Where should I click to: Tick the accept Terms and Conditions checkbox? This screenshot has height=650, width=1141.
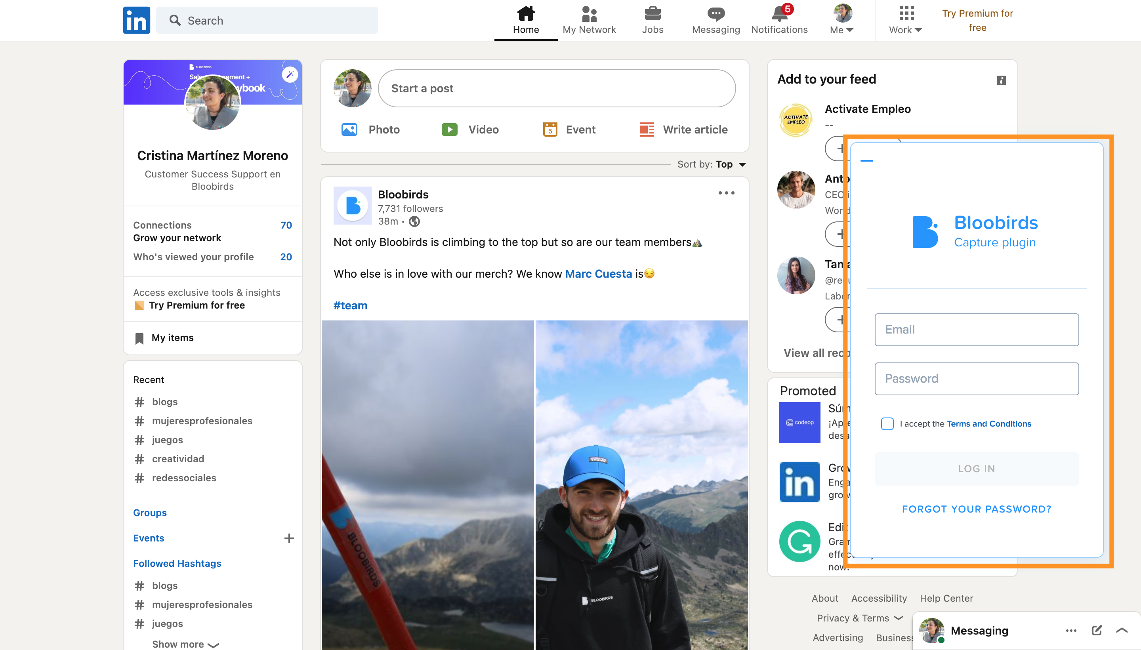tap(887, 424)
